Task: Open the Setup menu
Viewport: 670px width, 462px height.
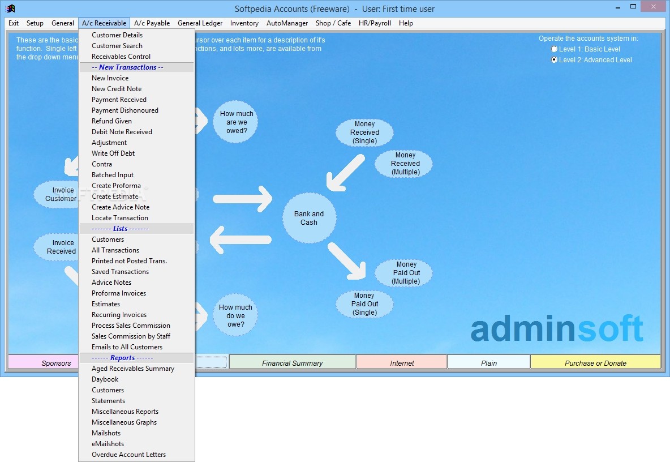Action: point(35,23)
